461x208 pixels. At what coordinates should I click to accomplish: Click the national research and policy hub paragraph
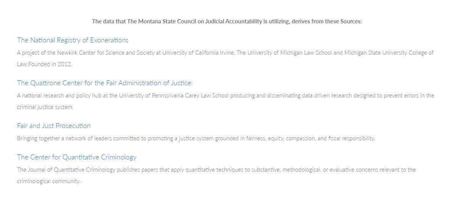click(225, 101)
